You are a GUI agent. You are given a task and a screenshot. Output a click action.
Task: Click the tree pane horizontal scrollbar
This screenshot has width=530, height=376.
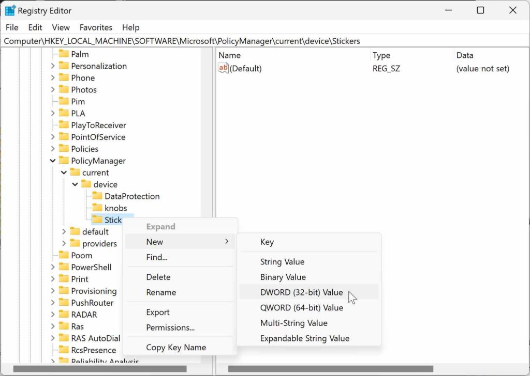pyautogui.click(x=100, y=369)
